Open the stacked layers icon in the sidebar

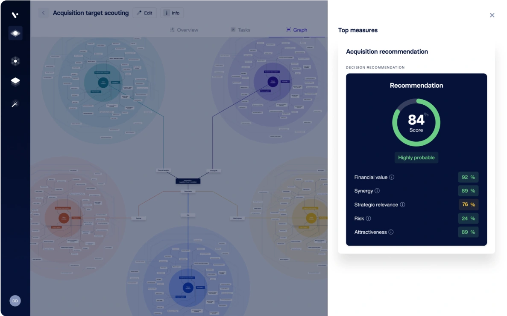click(x=15, y=81)
